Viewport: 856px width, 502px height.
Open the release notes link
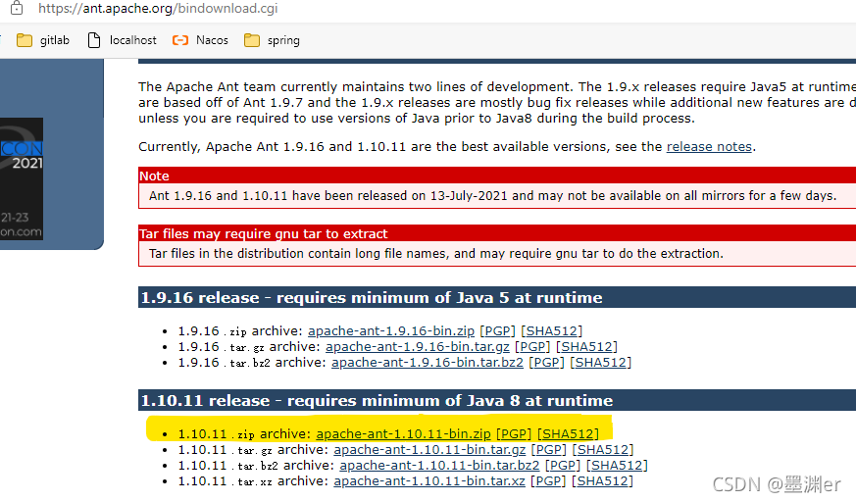coord(709,147)
